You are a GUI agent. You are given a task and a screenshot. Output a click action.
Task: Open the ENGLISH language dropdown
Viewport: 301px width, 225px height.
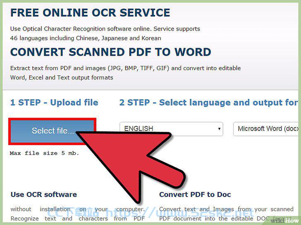click(x=171, y=129)
